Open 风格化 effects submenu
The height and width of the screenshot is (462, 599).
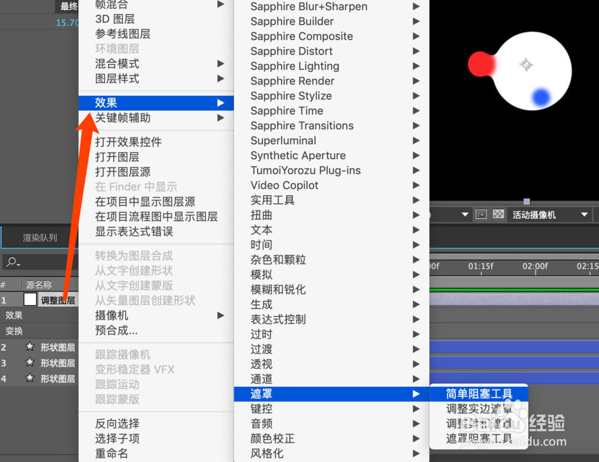point(332,453)
